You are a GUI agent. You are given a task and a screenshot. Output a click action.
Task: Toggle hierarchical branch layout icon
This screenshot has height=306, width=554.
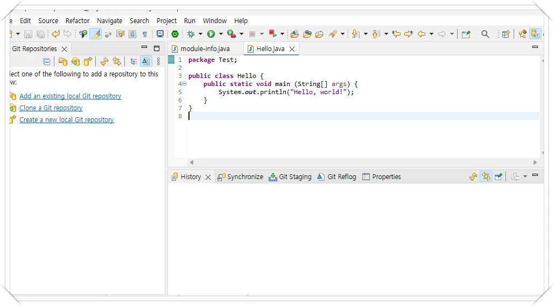point(134,62)
